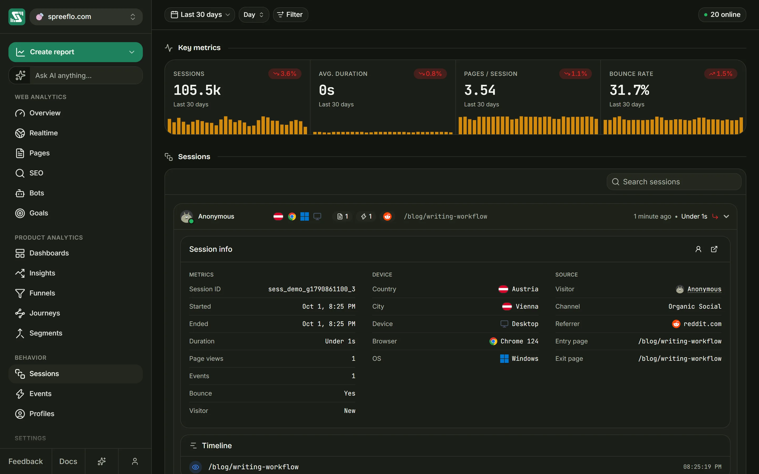The image size is (759, 474).
Task: Click the view profile icon in Session info
Action: point(698,249)
